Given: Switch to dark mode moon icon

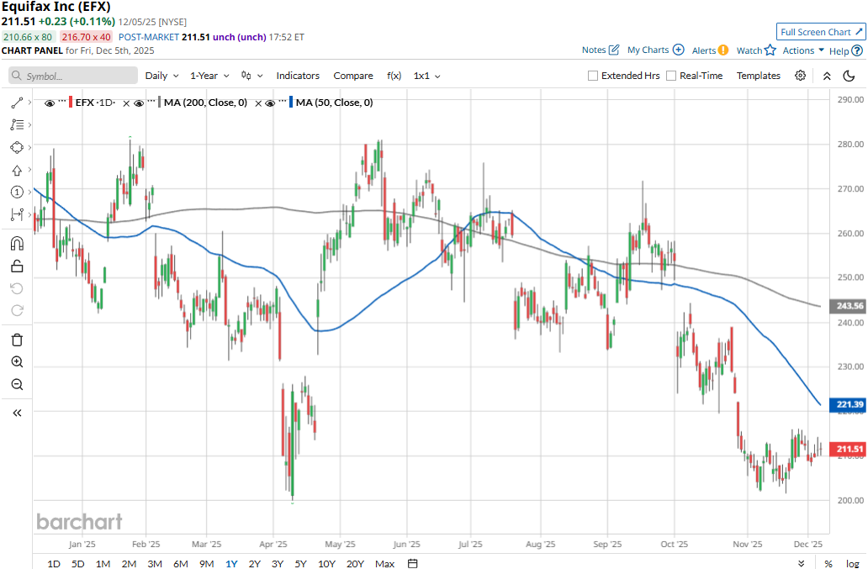Looking at the screenshot, I should (849, 76).
